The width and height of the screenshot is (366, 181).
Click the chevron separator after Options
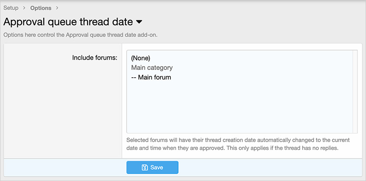pyautogui.click(x=57, y=8)
